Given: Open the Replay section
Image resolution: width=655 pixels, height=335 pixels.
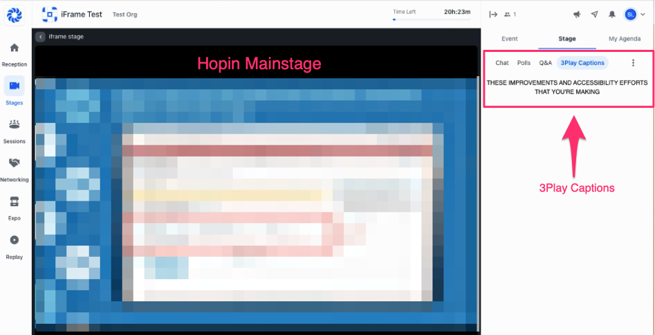Looking at the screenshot, I should tap(15, 247).
